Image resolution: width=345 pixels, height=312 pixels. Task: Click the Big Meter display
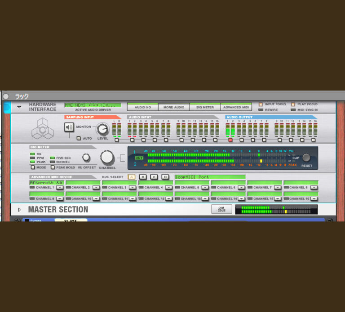point(223,158)
